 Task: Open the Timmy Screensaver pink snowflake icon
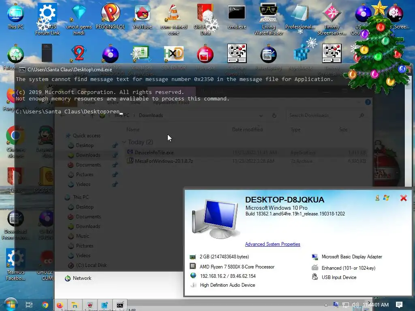coord(332,19)
